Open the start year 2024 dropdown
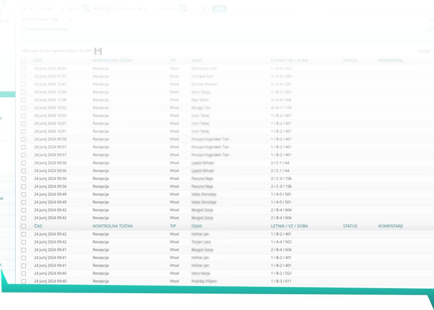434x310 pixels. 73,9
